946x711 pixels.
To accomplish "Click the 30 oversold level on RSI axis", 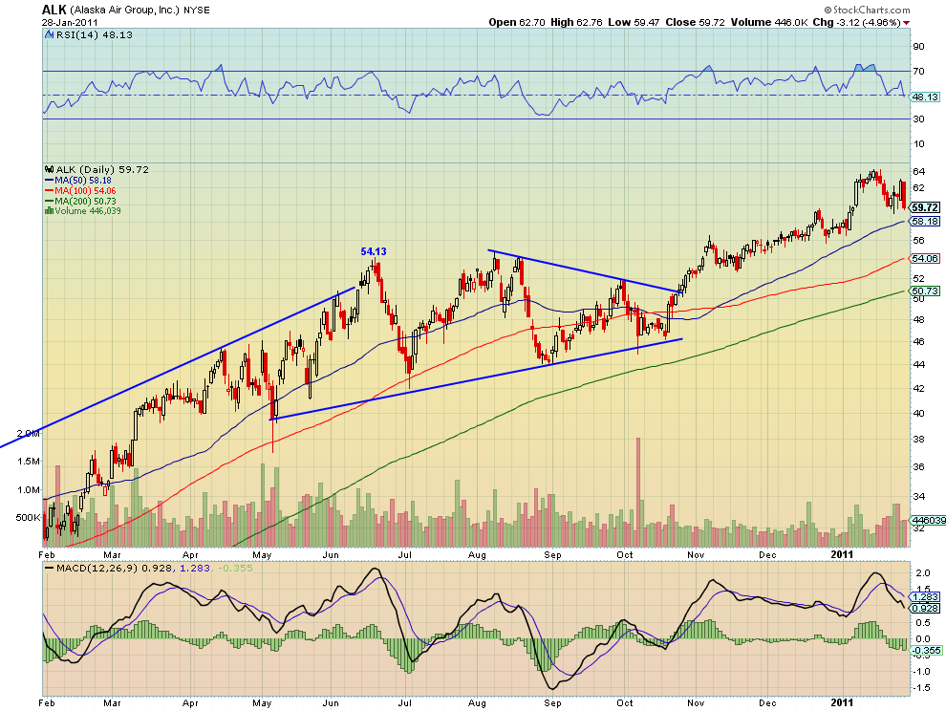I will tap(918, 118).
